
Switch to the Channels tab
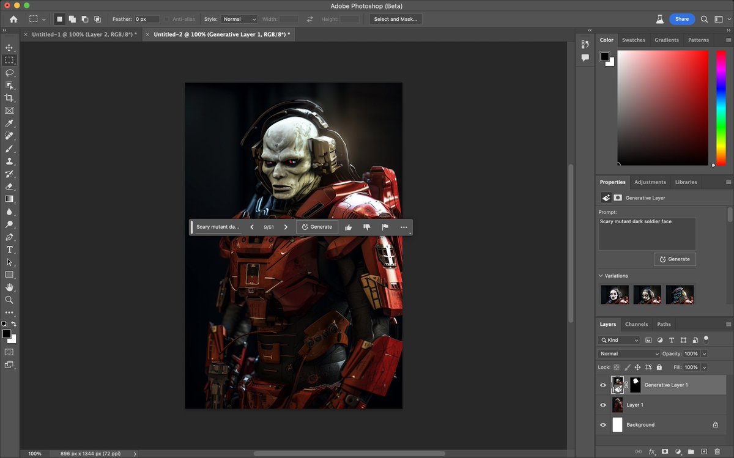[636, 324]
